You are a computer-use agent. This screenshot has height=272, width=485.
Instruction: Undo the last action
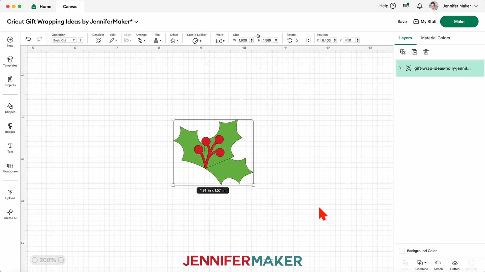pos(28,39)
